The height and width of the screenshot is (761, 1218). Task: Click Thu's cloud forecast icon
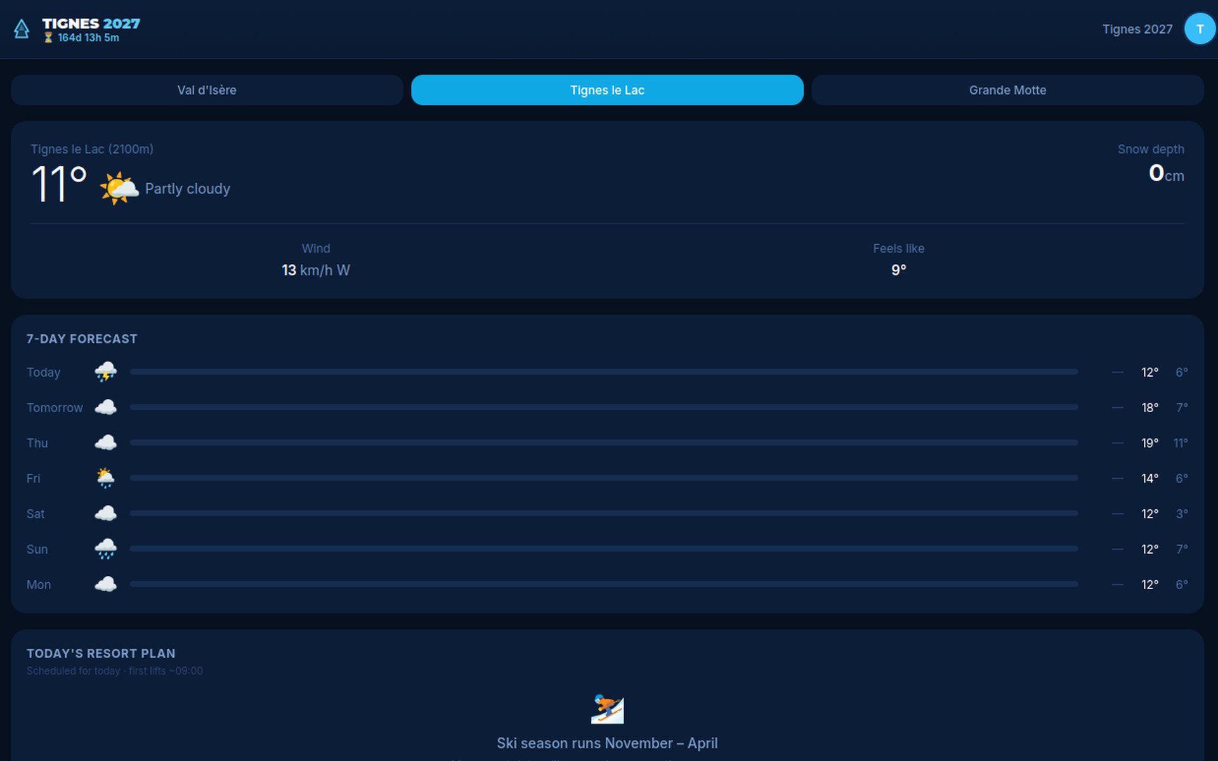(106, 443)
